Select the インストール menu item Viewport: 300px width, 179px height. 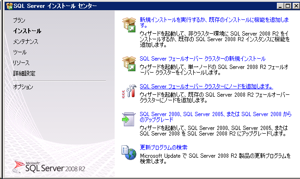[27, 31]
